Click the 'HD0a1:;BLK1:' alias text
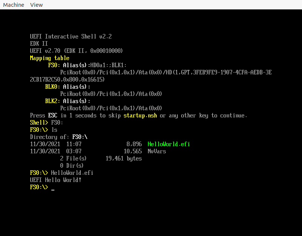Viewport: 302px width, 236px height. [108, 65]
